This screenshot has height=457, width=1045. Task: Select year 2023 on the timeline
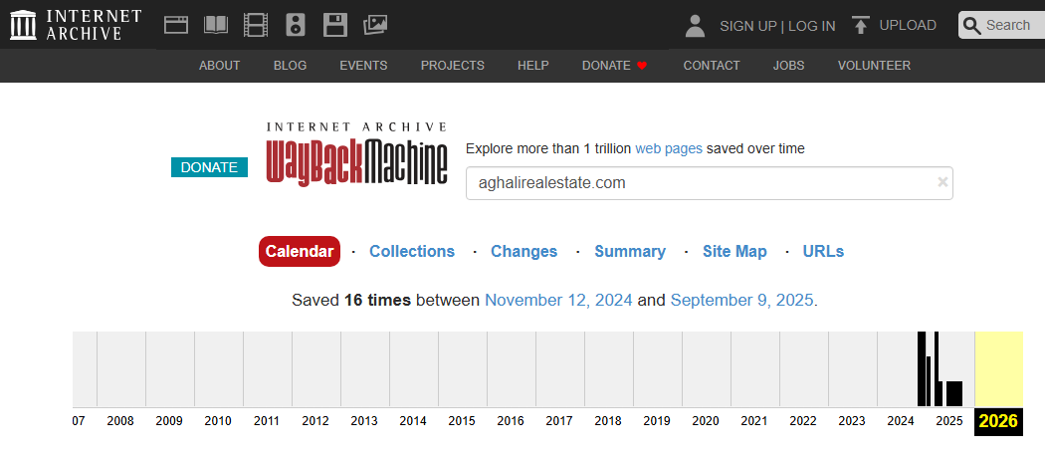click(x=852, y=421)
